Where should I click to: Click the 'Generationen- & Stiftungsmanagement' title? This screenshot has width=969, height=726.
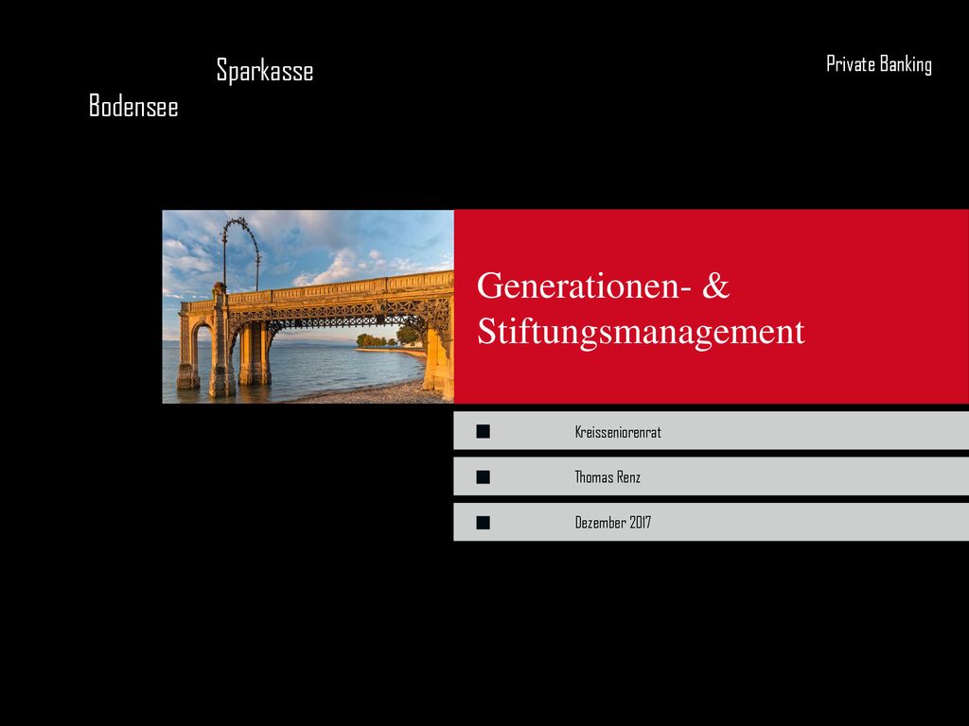[641, 308]
